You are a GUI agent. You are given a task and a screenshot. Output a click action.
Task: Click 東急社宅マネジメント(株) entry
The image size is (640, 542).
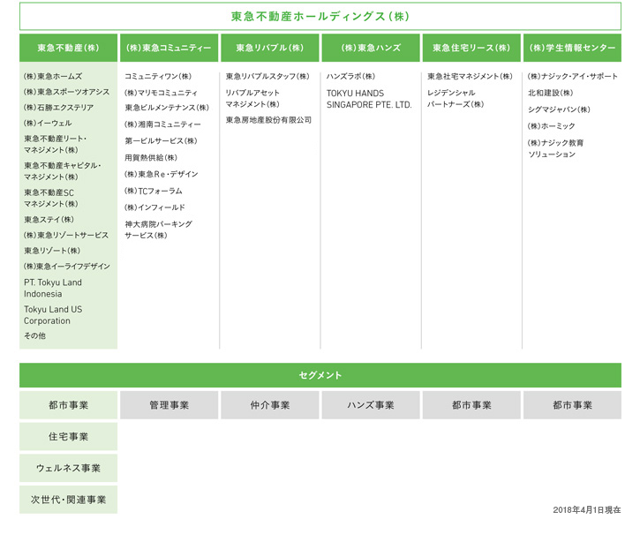pyautogui.click(x=470, y=76)
